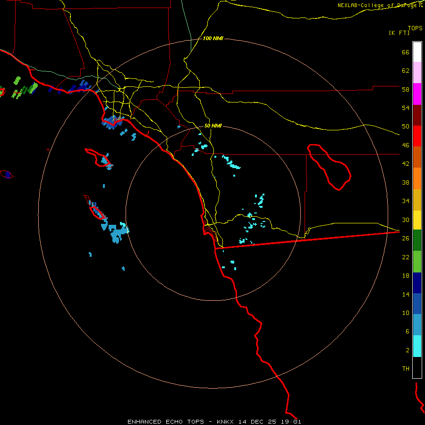Click the "46" legend value
The image size is (425, 425).
[406, 145]
